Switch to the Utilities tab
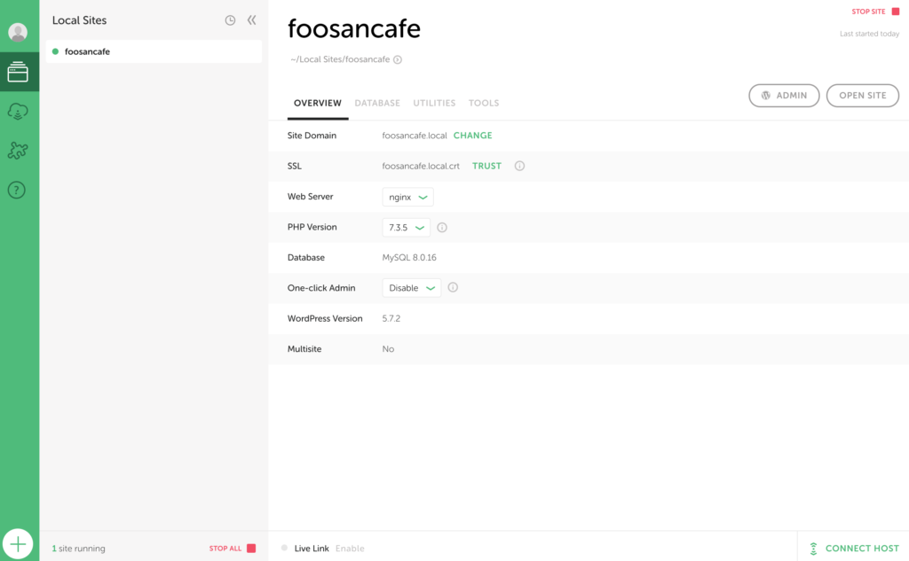Viewport: 909px width, 561px height. point(434,103)
